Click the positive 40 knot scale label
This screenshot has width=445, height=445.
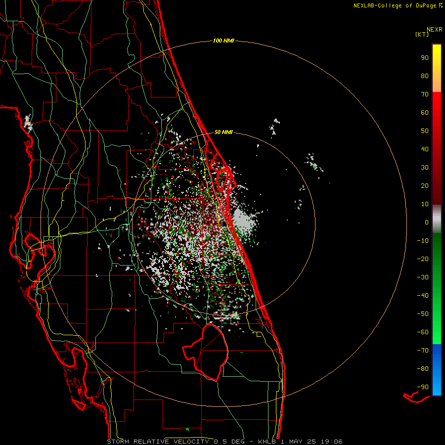click(x=425, y=149)
